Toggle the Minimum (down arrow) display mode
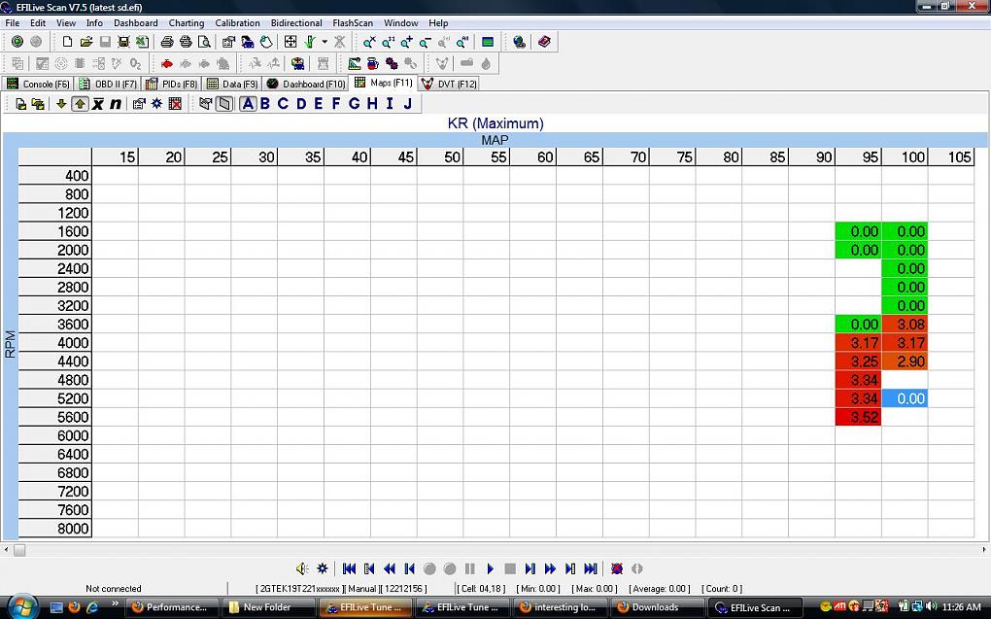This screenshot has height=619, width=991. click(61, 104)
